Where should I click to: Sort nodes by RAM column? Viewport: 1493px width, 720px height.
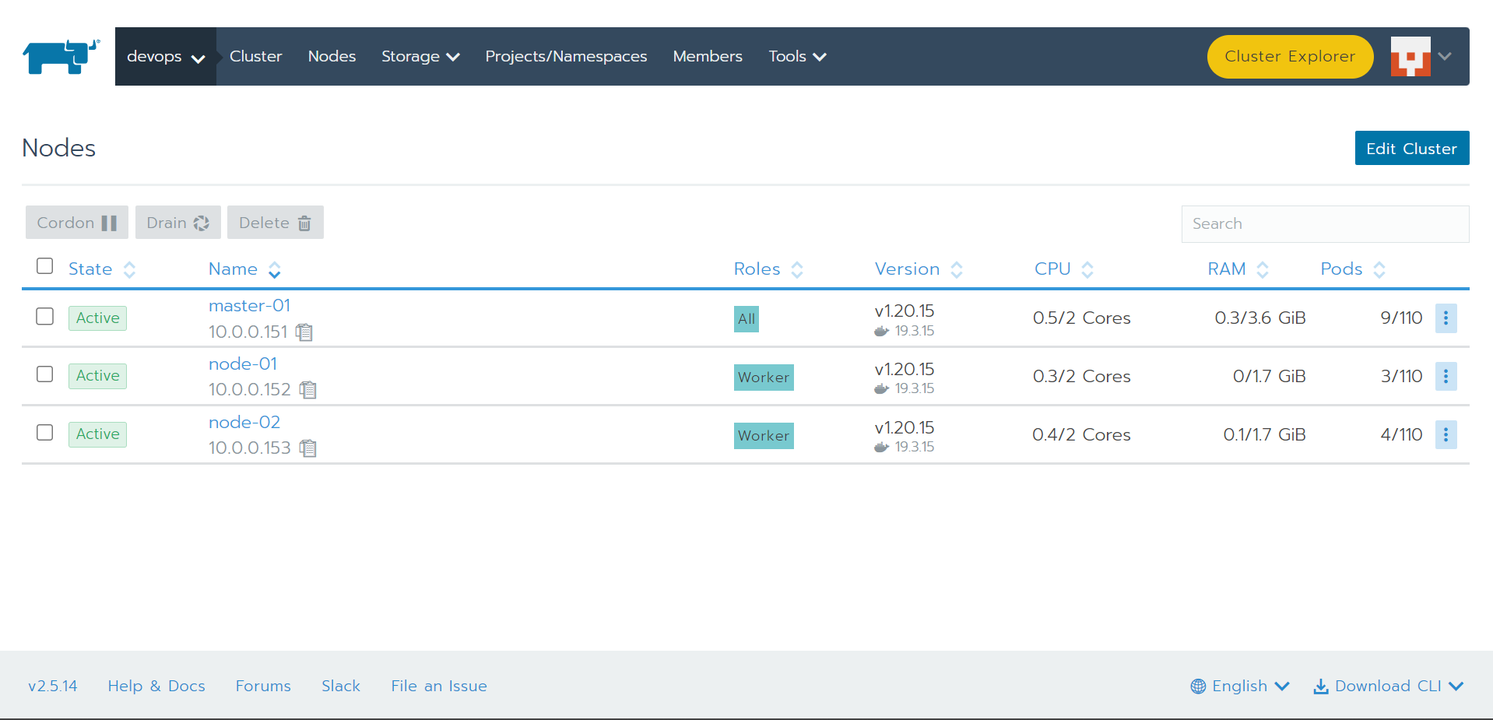[x=1238, y=269]
